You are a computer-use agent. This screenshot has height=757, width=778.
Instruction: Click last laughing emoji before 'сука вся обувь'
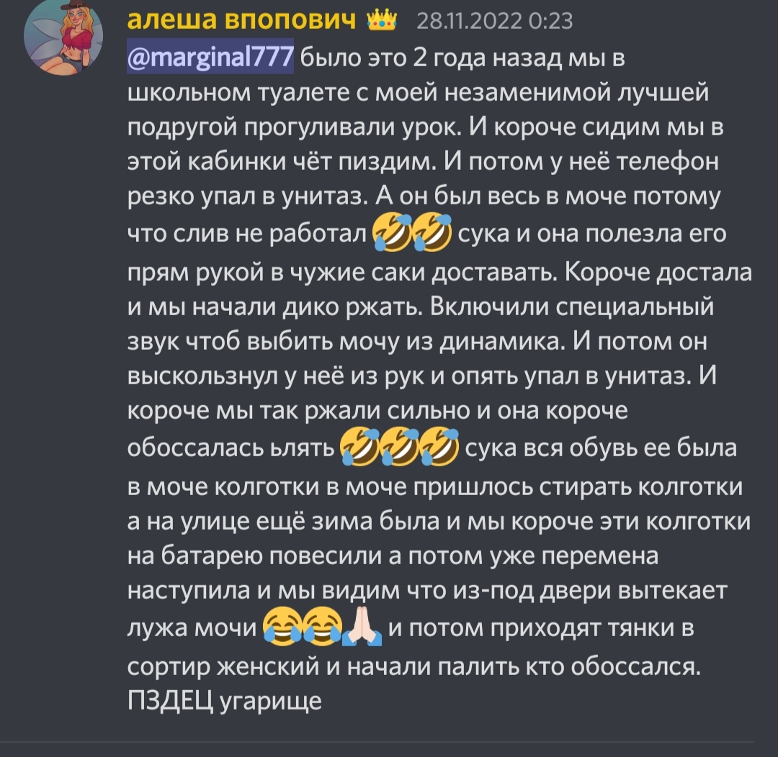click(439, 446)
